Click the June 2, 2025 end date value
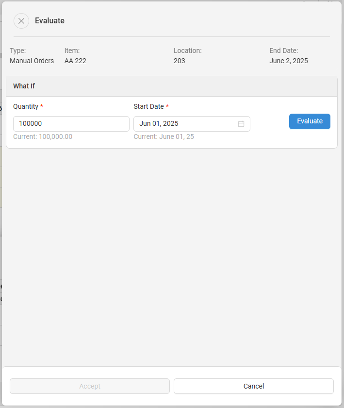 [x=288, y=61]
